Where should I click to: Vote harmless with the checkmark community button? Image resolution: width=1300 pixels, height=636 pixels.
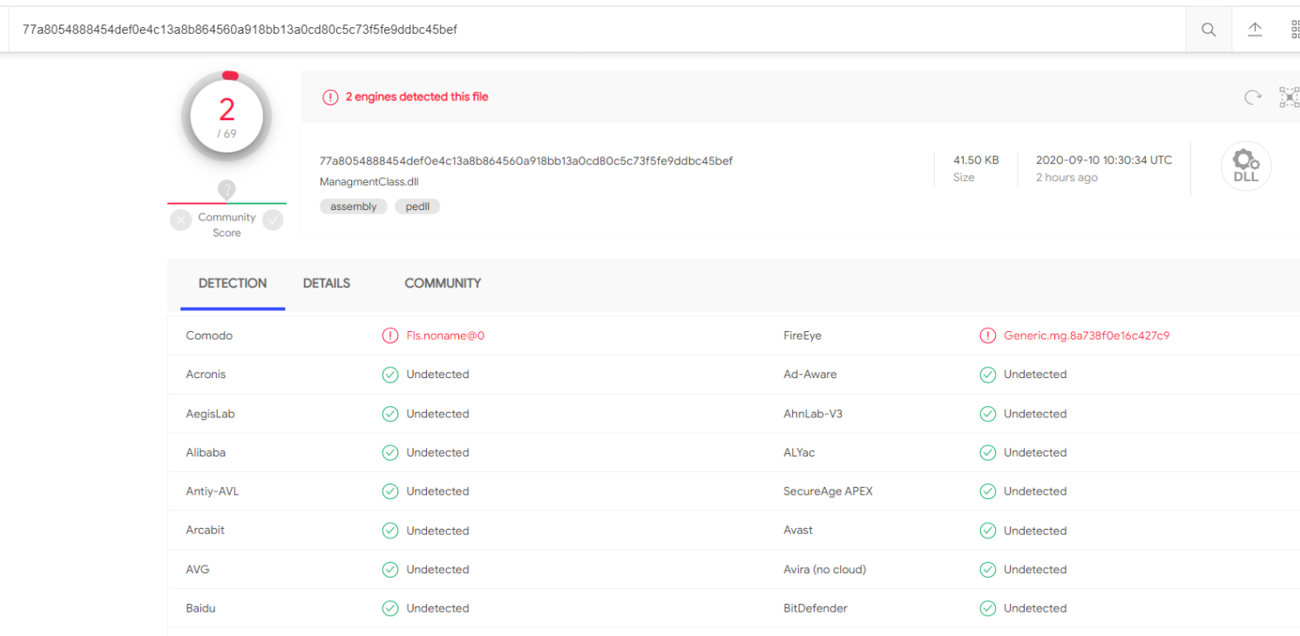point(273,220)
